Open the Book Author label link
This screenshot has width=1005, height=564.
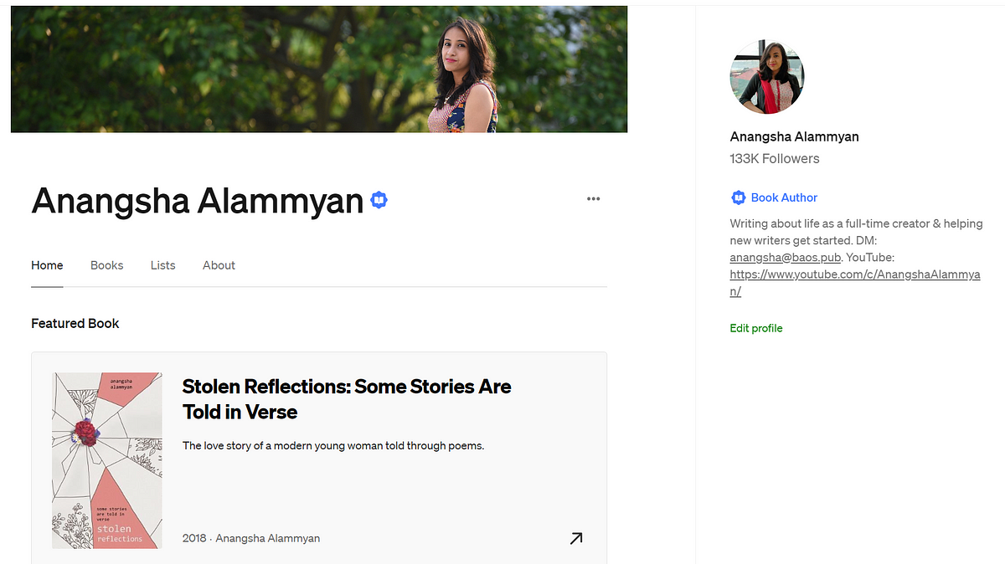point(784,197)
